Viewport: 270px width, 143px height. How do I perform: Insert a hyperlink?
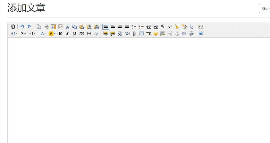(x=184, y=34)
